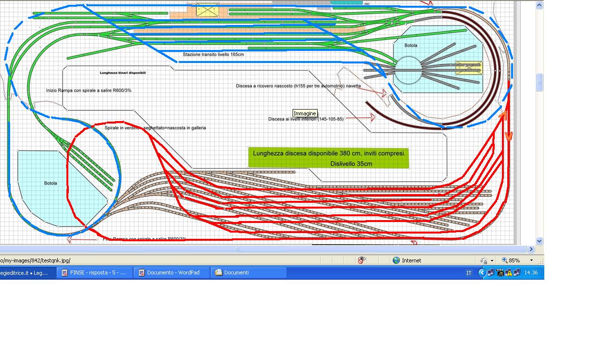Click the 3D display tray icon
This screenshot has width=616, height=346.
pos(500,273)
